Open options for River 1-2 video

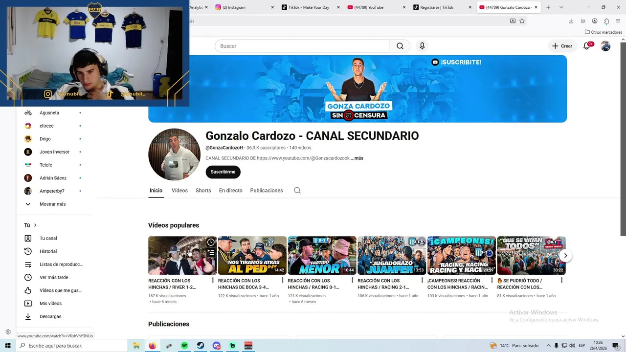coord(213,280)
